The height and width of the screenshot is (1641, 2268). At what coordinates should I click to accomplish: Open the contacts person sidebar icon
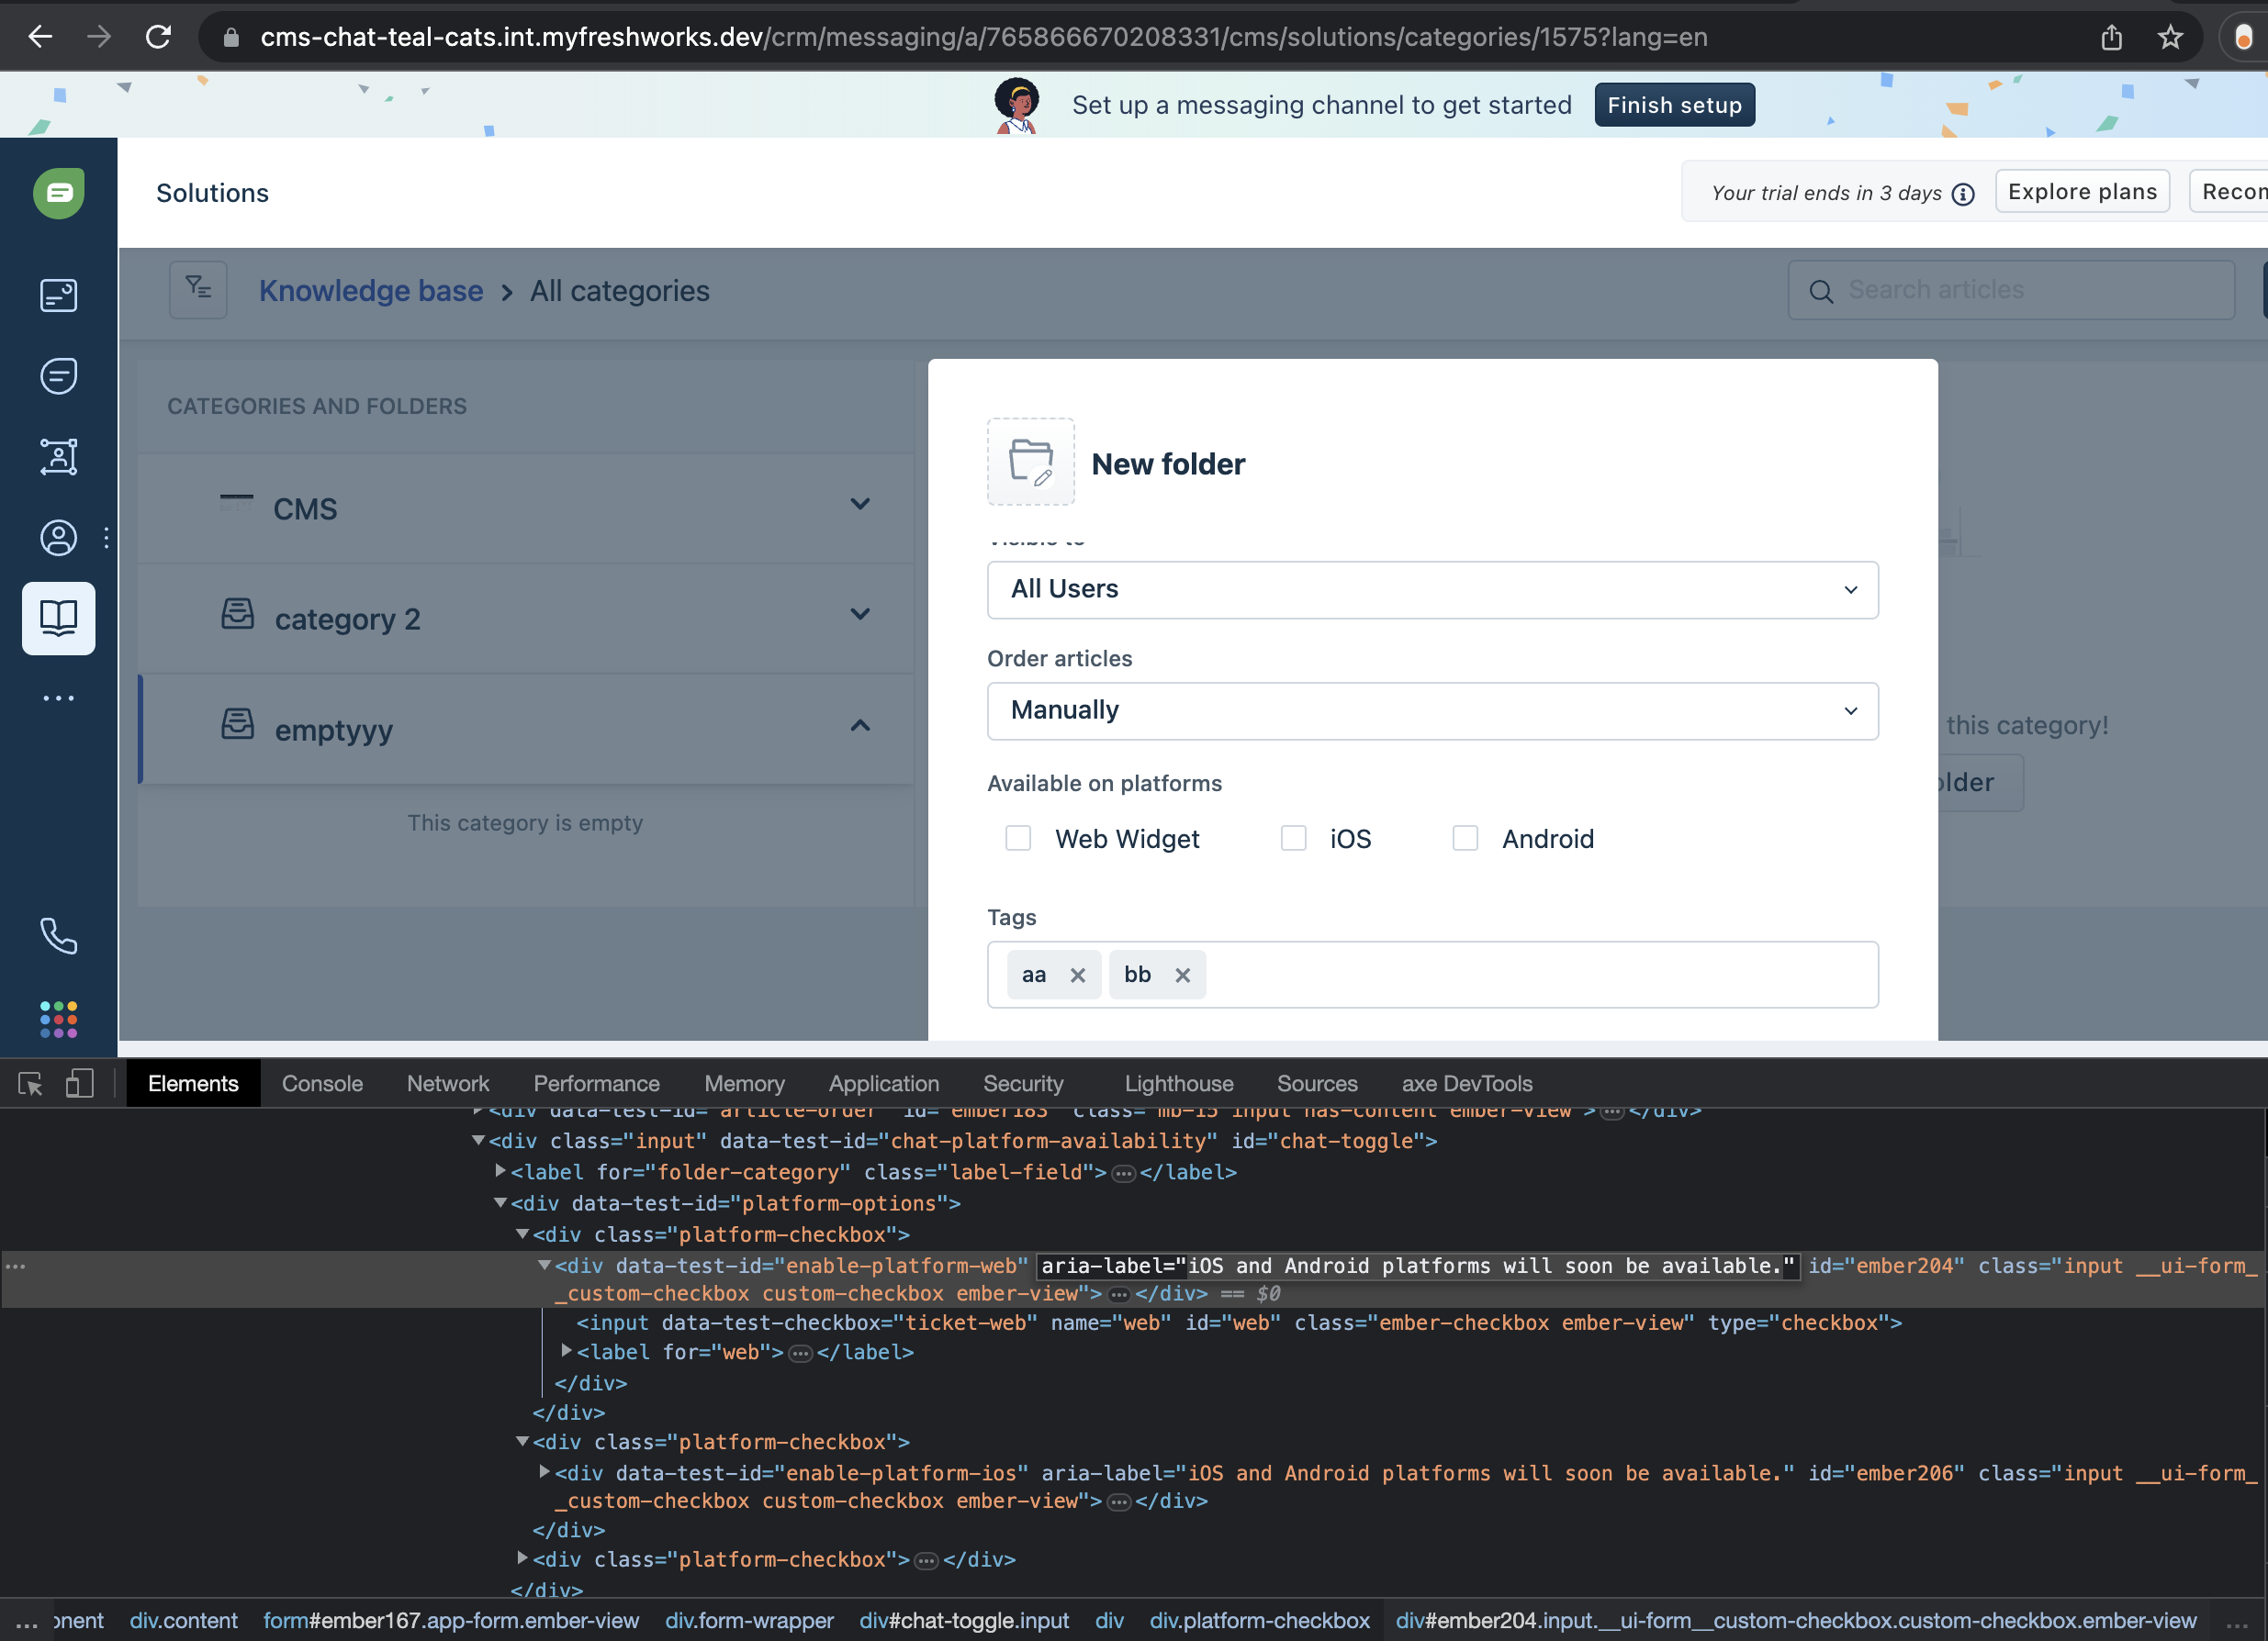pos(58,538)
